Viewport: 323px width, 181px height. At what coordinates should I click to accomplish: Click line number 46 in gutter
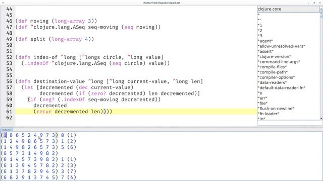coord(9,21)
